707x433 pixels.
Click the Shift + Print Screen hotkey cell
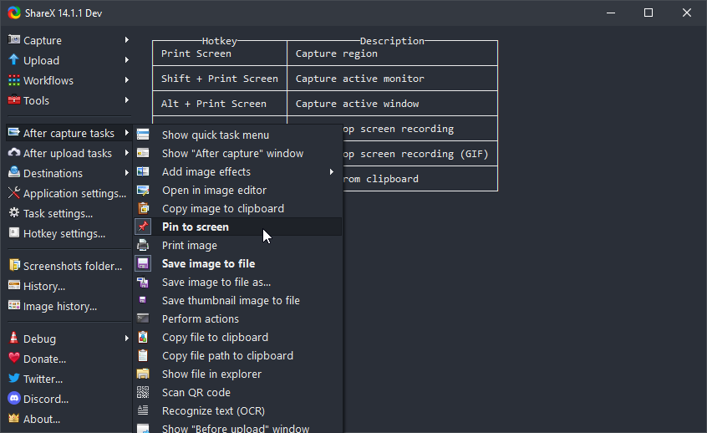[220, 79]
